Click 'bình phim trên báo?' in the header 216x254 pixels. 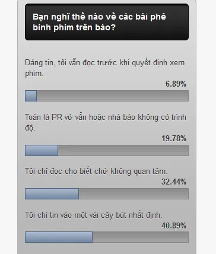pos(74,27)
